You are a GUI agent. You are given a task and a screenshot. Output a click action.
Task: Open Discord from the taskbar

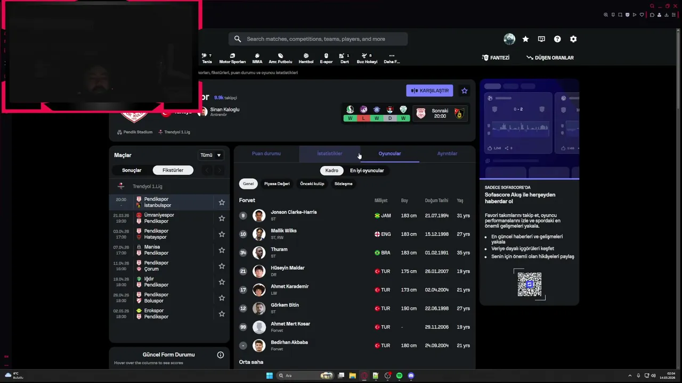click(411, 376)
